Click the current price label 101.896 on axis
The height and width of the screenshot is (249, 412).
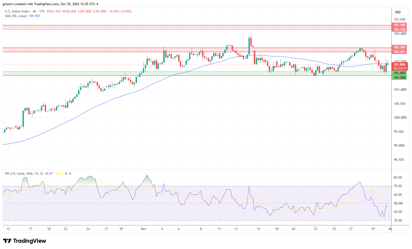400,65
